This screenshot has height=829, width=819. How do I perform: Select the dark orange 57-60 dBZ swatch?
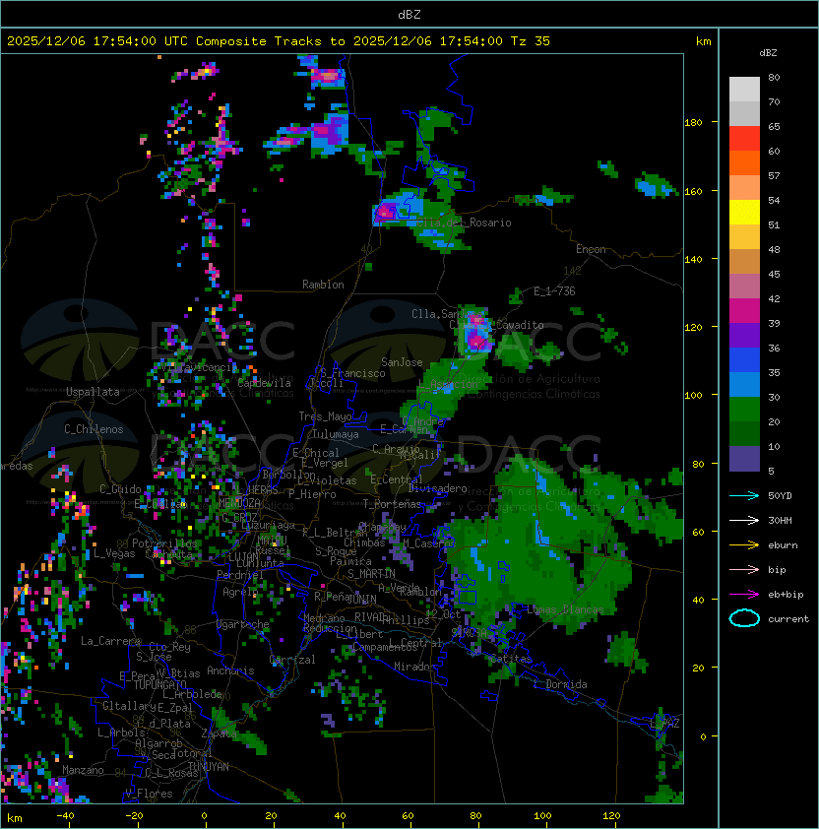pyautogui.click(x=744, y=163)
